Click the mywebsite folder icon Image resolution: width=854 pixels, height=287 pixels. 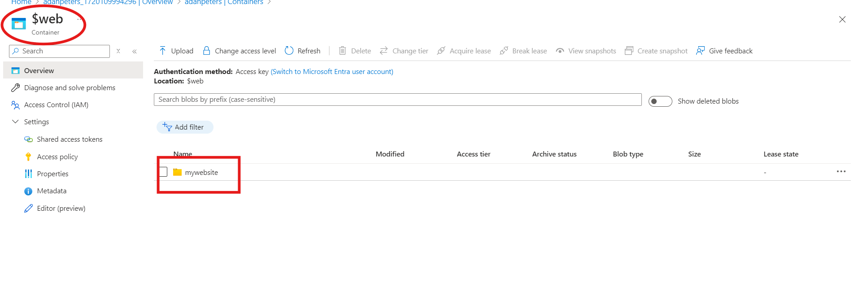(x=177, y=172)
